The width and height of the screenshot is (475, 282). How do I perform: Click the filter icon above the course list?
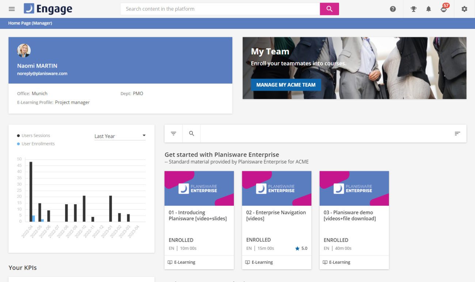tap(173, 133)
